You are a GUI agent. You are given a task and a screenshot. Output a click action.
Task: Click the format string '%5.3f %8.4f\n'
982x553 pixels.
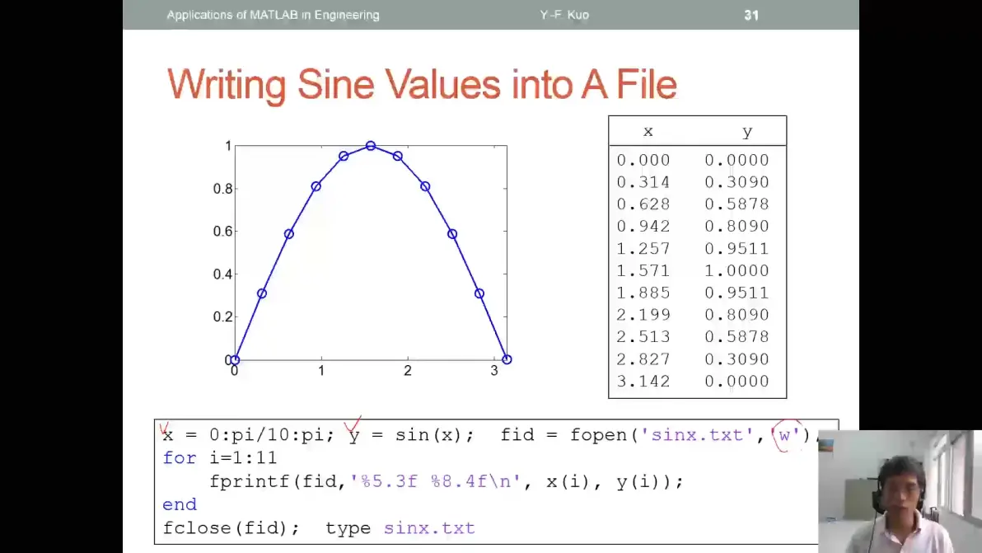pyautogui.click(x=435, y=481)
